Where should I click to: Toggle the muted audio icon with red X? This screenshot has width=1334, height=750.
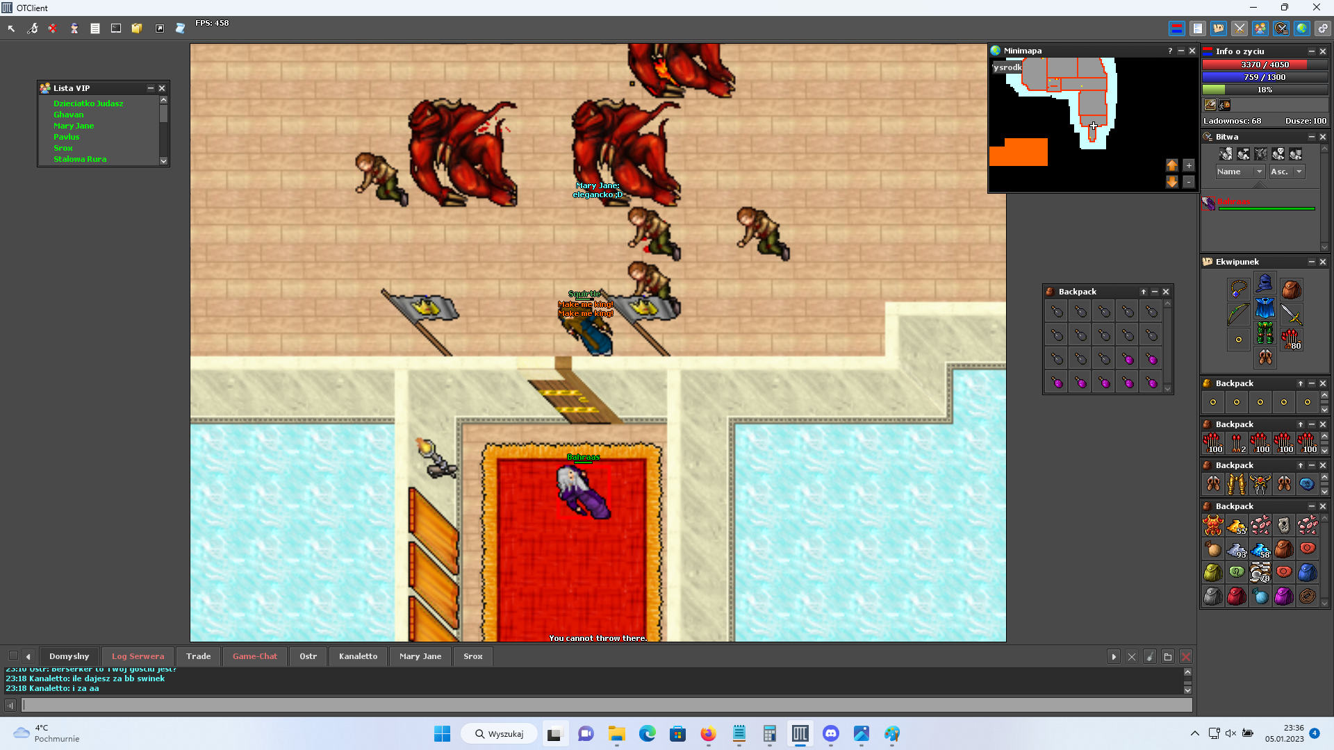pyautogui.click(x=53, y=28)
